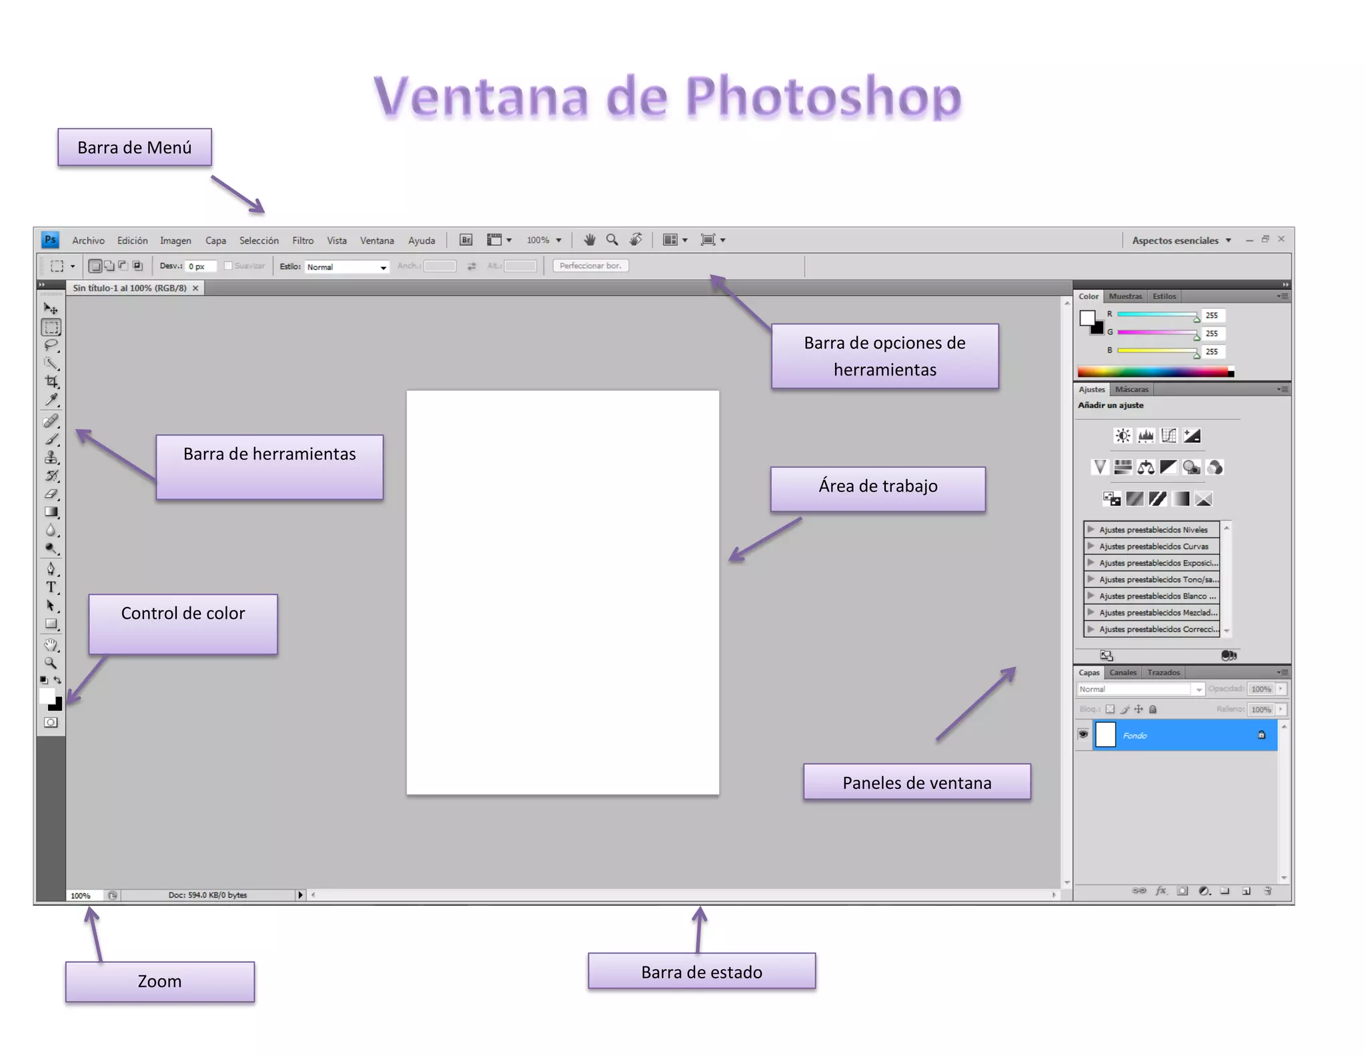Image resolution: width=1366 pixels, height=1055 pixels.
Task: Switch to the Canales tab
Action: (1123, 672)
